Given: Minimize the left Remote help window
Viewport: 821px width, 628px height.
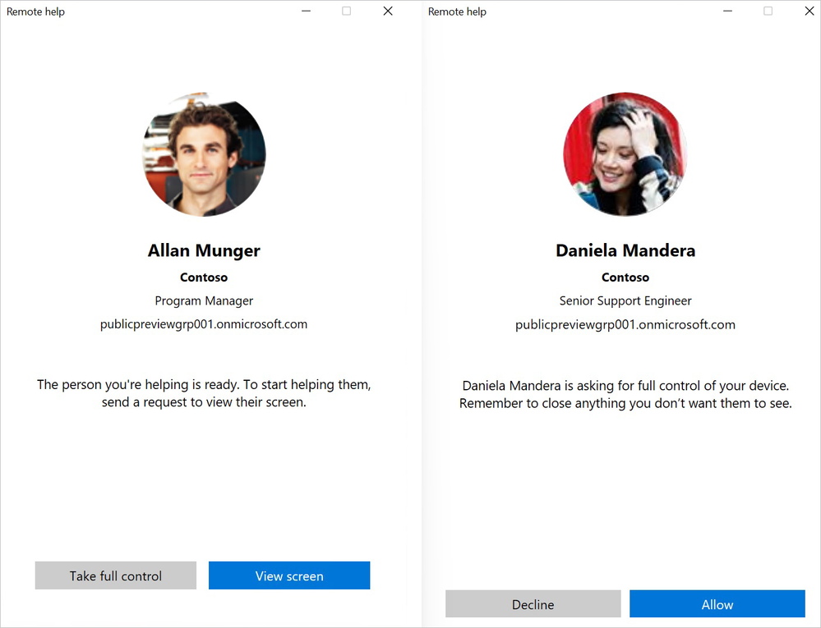Looking at the screenshot, I should pyautogui.click(x=307, y=11).
